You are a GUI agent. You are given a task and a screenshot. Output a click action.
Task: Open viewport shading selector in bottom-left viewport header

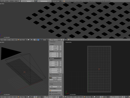coord(29,97)
